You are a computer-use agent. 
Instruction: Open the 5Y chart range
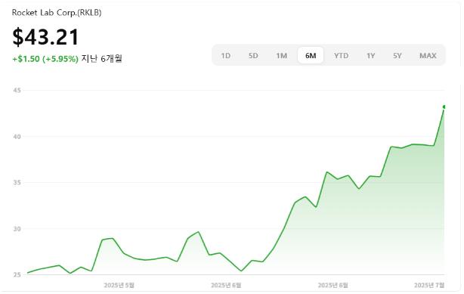tap(397, 56)
